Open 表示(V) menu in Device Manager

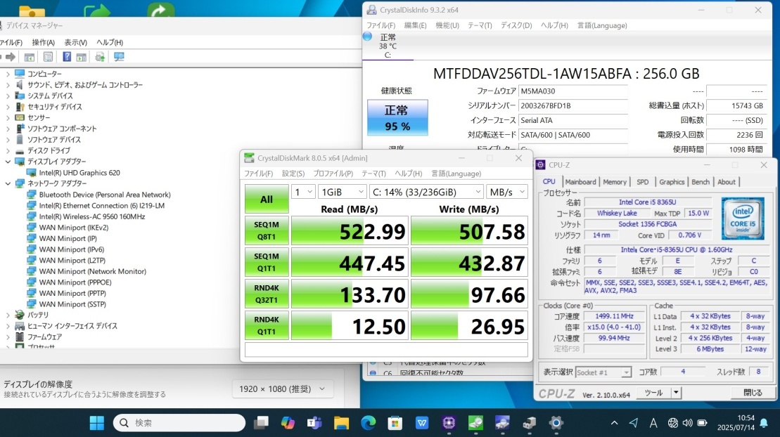pos(76,42)
